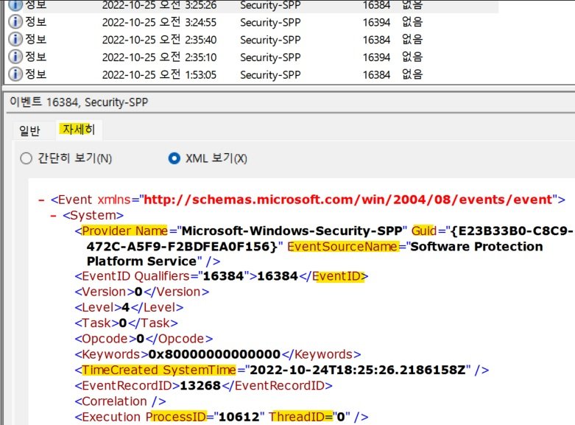Image resolution: width=575 pixels, height=425 pixels.
Task: Click the EventRecordID value 13268
Action: coord(192,385)
